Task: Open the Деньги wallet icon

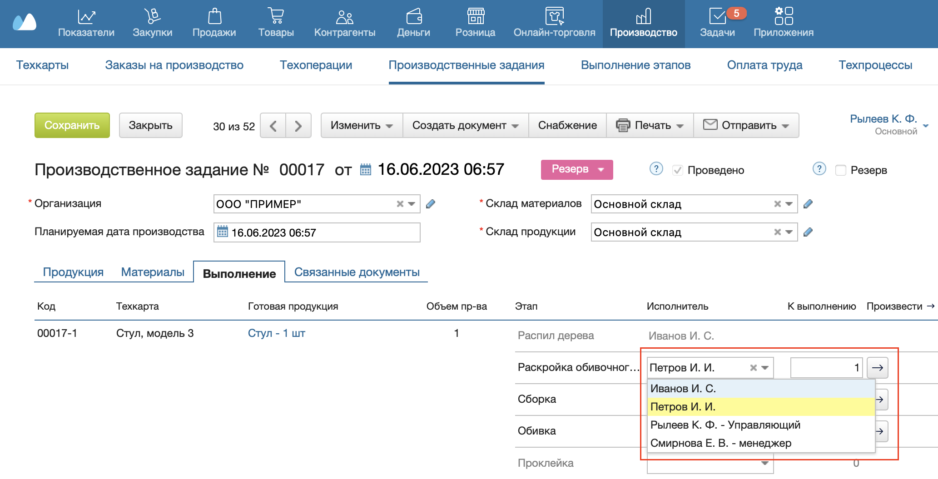Action: pos(414,17)
